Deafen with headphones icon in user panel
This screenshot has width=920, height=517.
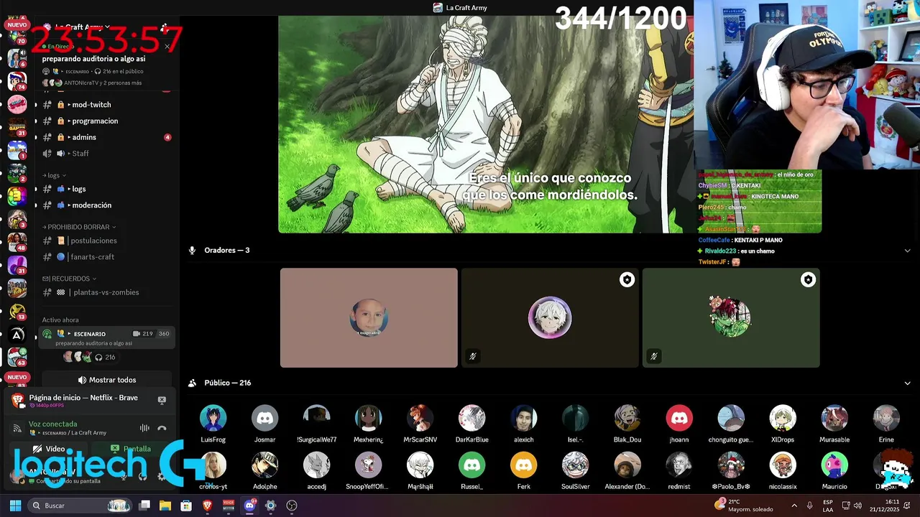tap(142, 475)
